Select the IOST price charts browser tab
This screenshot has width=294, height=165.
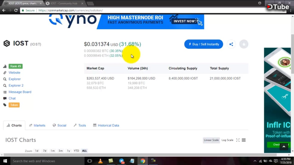[23, 3]
